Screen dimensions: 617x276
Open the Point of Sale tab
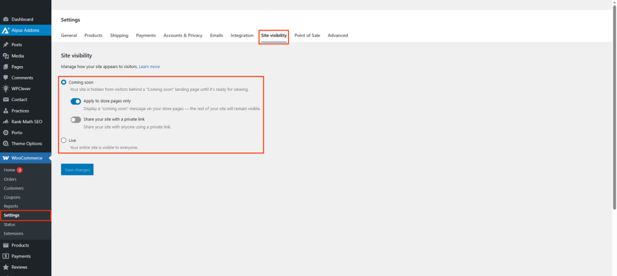point(307,35)
